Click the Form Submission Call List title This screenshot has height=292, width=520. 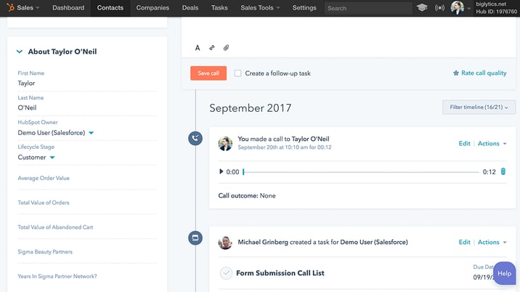click(x=280, y=273)
